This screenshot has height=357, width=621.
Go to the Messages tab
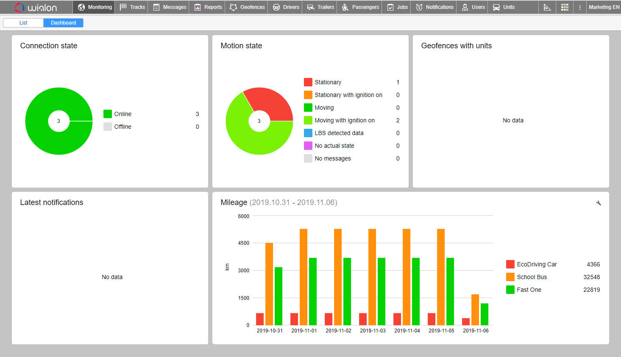(x=170, y=7)
